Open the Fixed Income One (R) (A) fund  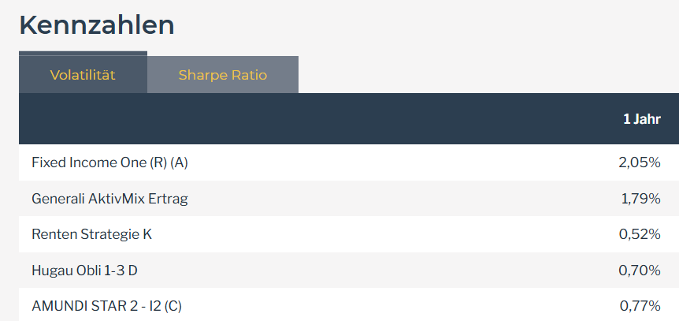(110, 162)
